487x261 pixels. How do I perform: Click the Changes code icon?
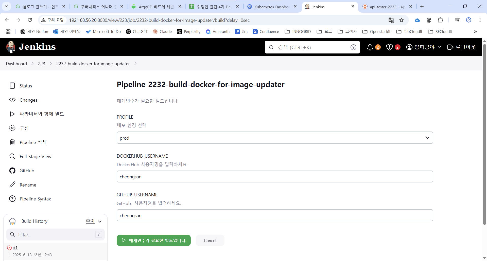tap(12, 100)
